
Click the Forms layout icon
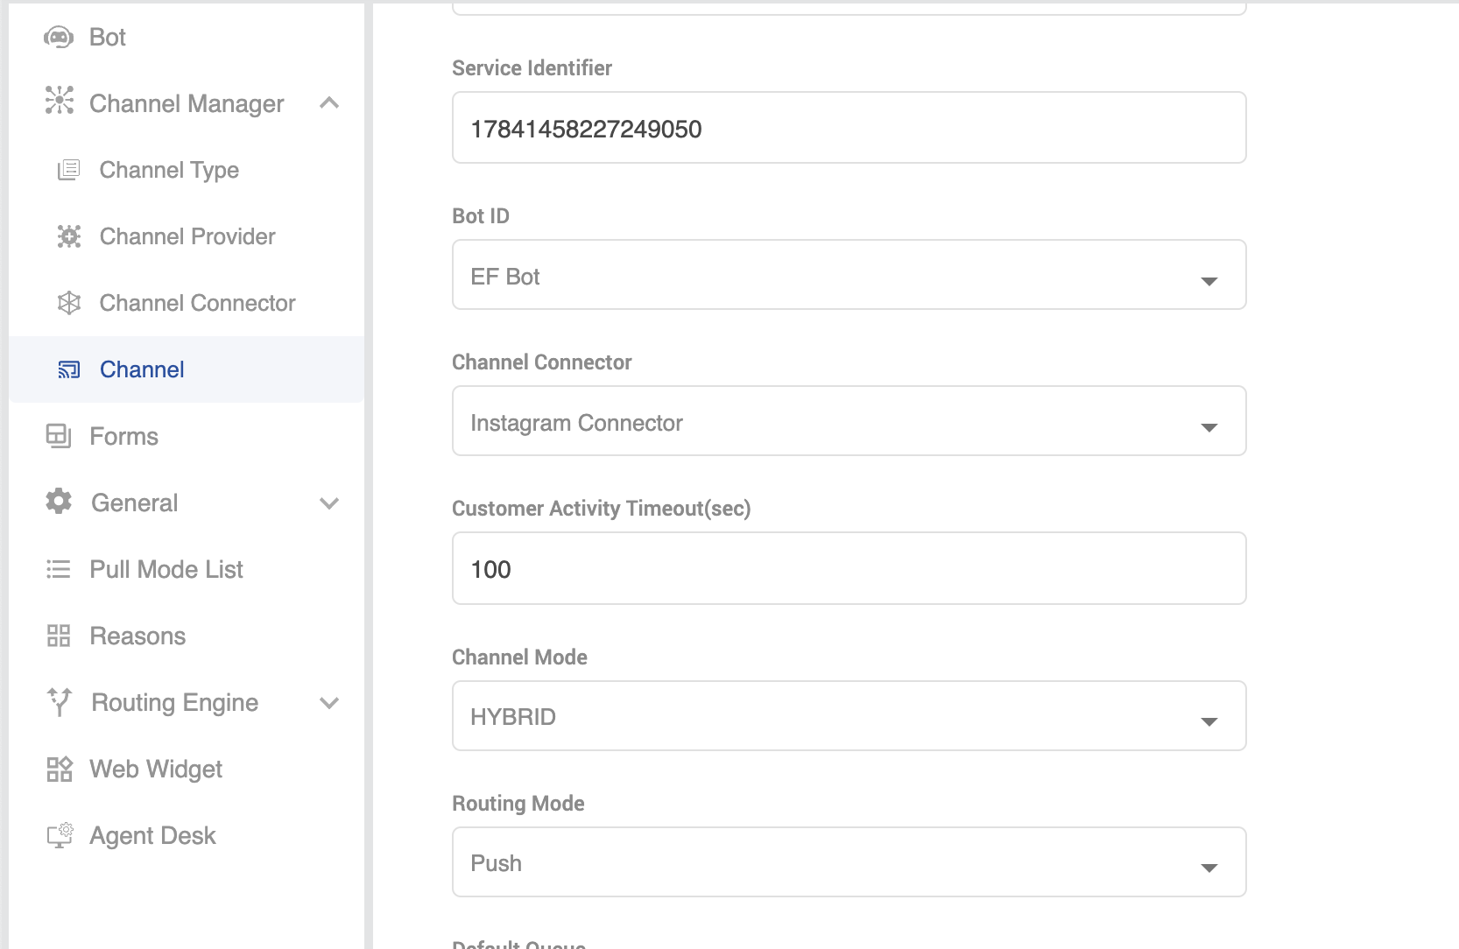pyautogui.click(x=59, y=436)
